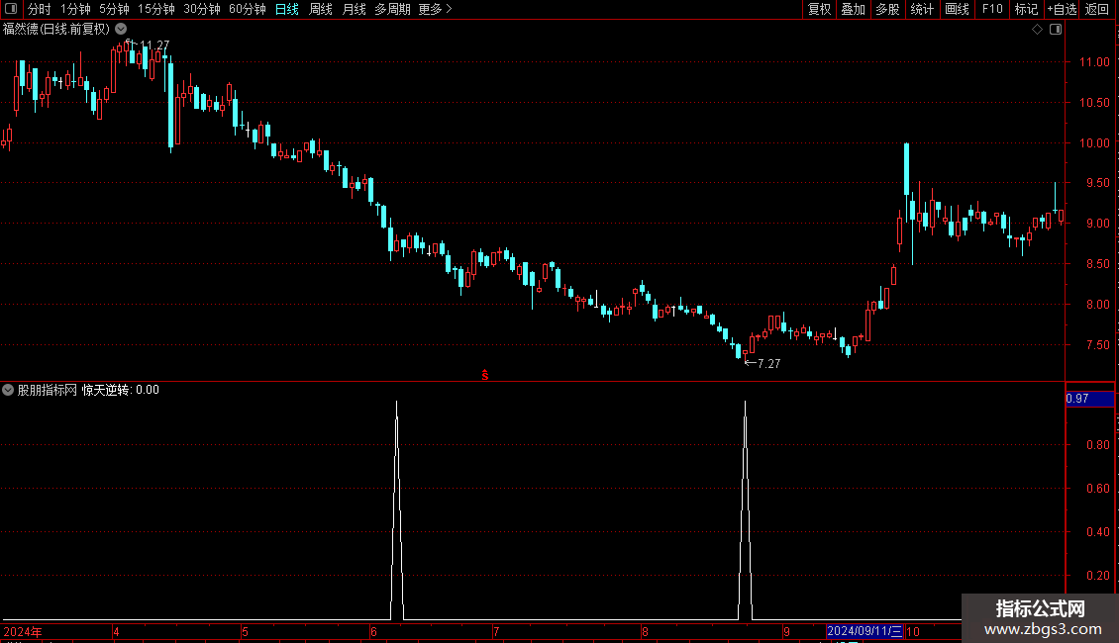Click the 0.97 indicator value box
1119x643 pixels.
click(x=1089, y=399)
